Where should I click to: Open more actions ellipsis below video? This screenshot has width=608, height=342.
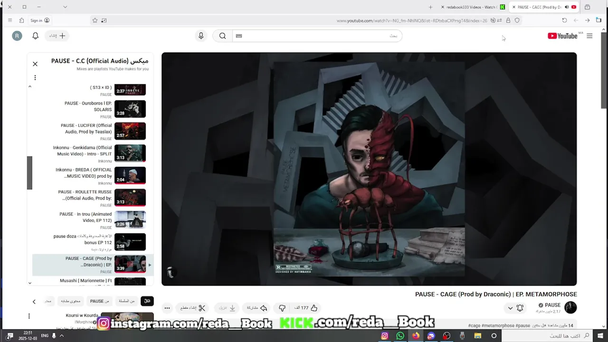point(167,308)
